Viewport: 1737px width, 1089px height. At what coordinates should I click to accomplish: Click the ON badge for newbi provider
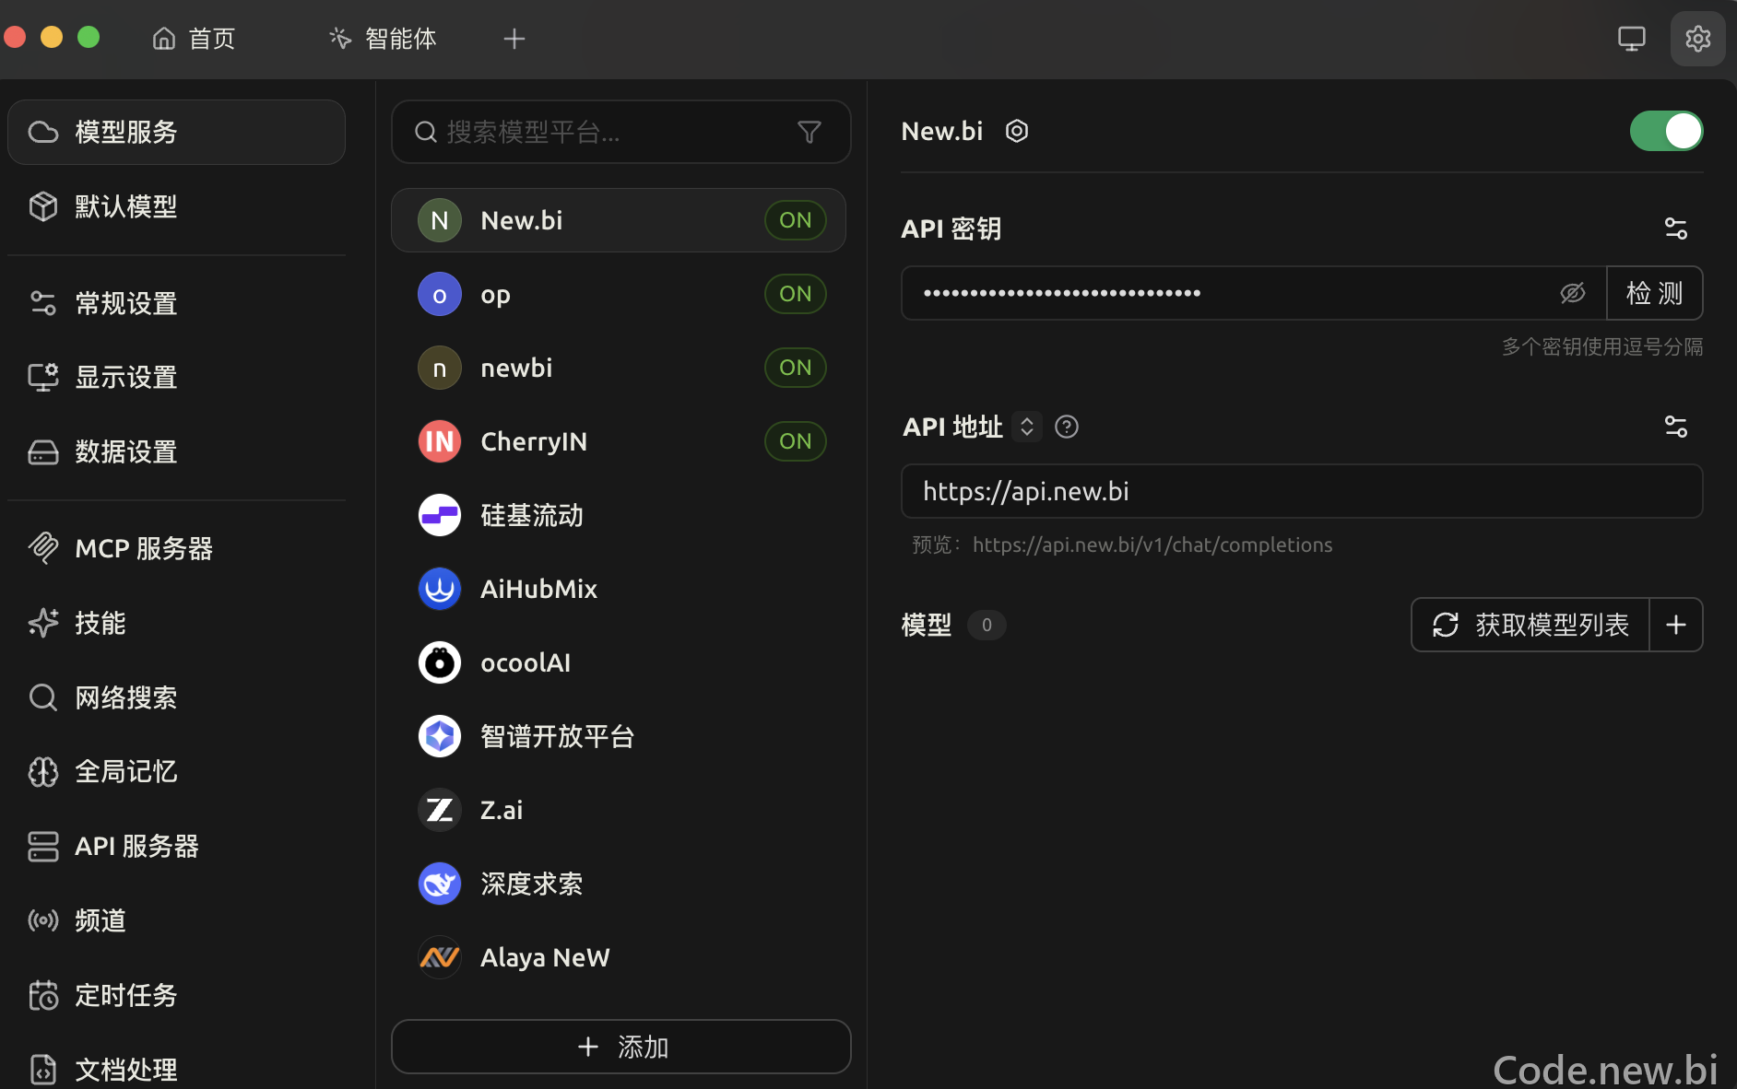click(796, 368)
